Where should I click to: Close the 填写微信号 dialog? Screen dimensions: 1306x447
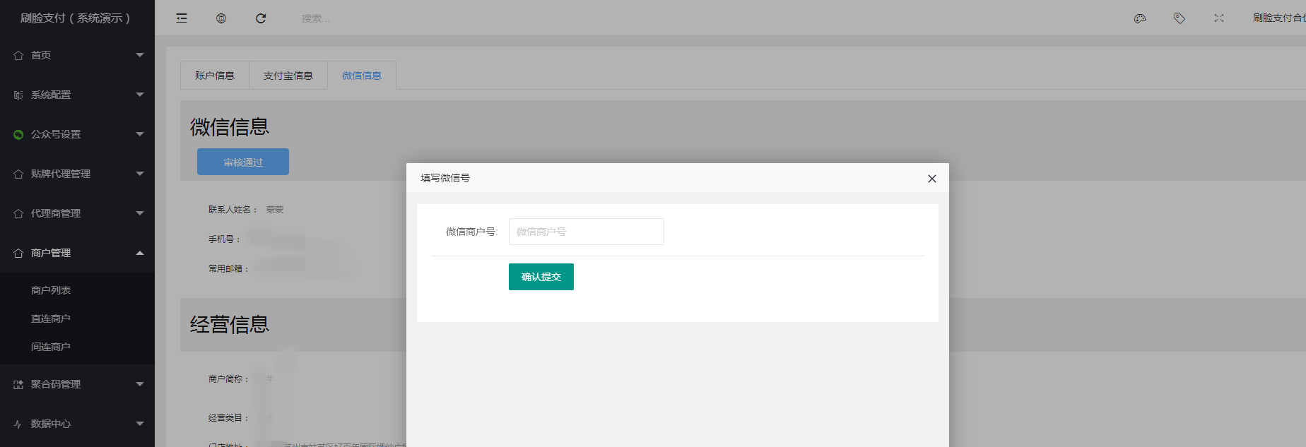pos(932,179)
